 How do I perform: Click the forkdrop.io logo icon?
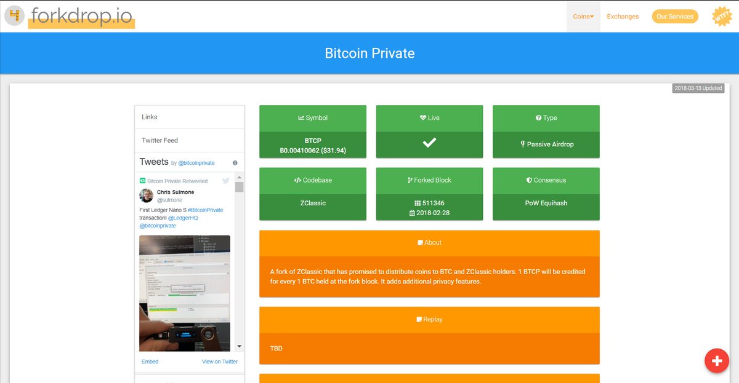coord(14,15)
